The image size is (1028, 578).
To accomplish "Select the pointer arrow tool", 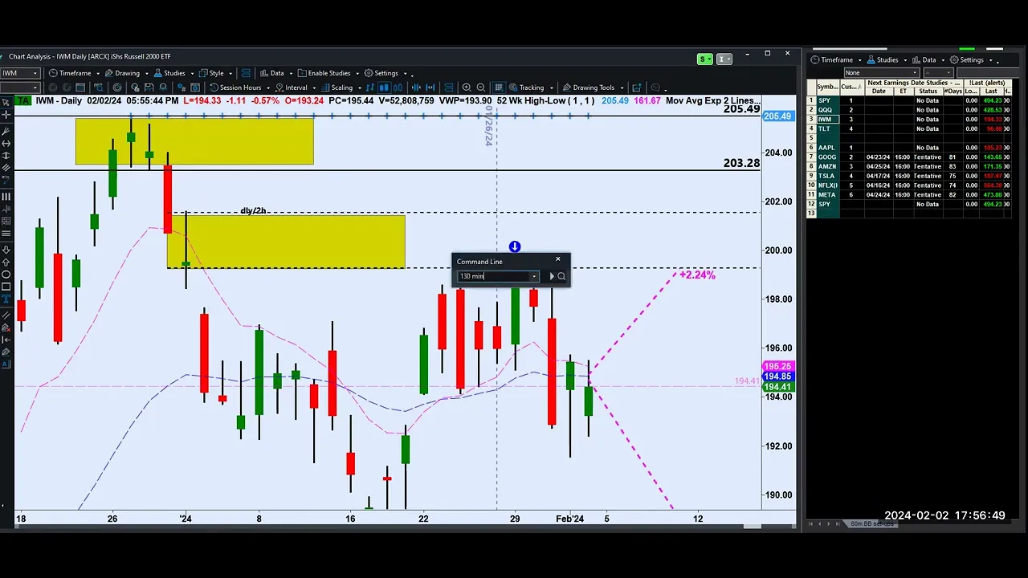I will tap(6, 103).
